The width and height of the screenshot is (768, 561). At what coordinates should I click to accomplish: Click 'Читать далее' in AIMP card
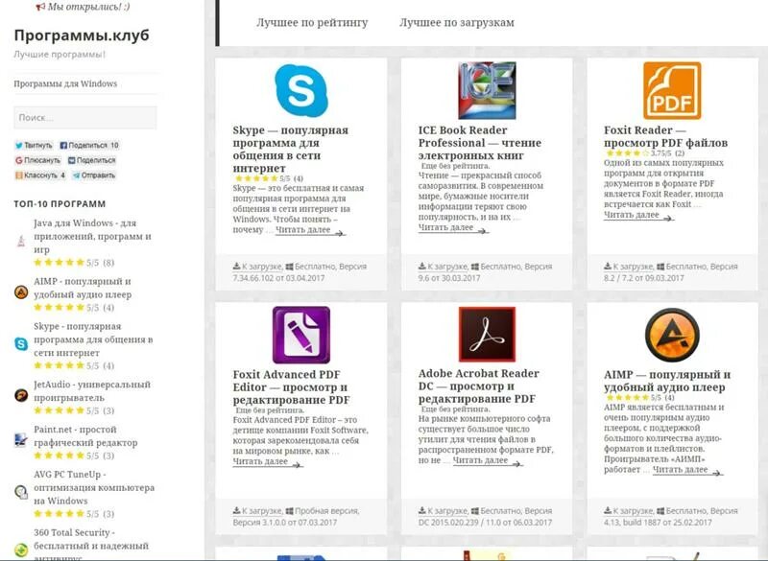[687, 470]
